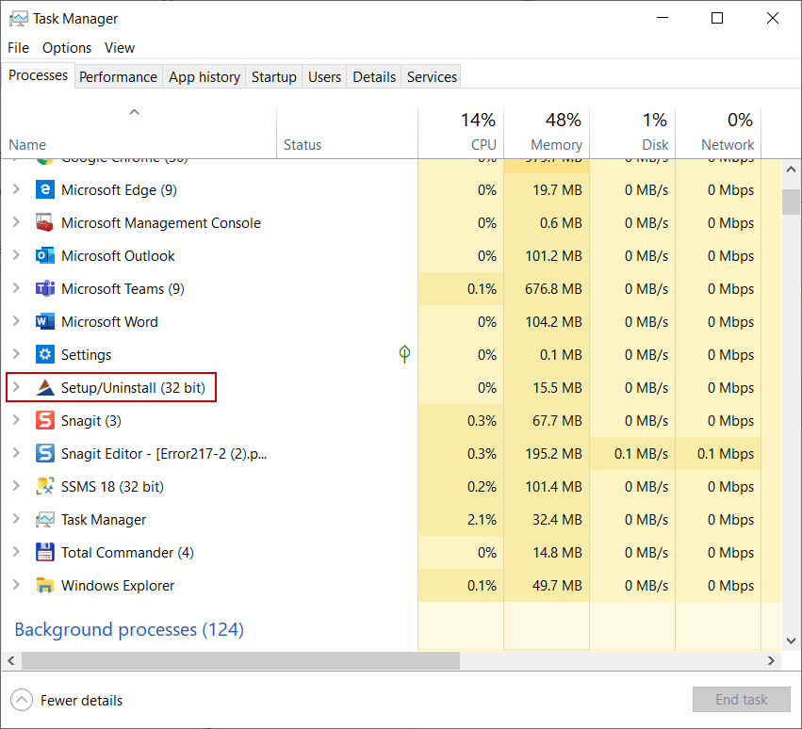This screenshot has width=802, height=729.
Task: Click the vertical scrollbar thumb
Action: pyautogui.click(x=791, y=202)
